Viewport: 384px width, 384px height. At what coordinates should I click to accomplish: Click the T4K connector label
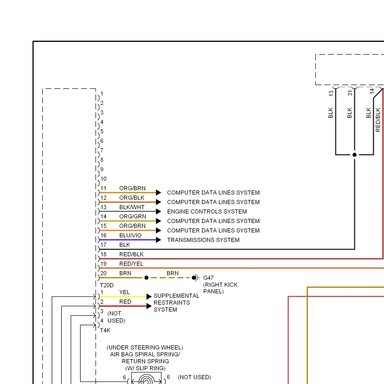click(105, 330)
